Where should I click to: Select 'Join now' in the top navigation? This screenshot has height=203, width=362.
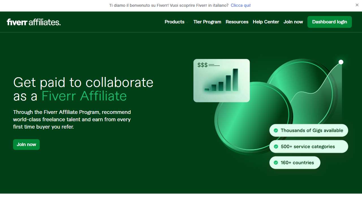[x=293, y=22]
